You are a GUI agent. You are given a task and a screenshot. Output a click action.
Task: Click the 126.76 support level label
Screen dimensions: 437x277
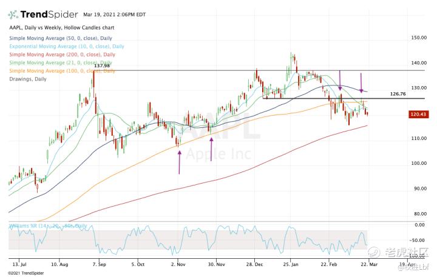tap(398, 94)
